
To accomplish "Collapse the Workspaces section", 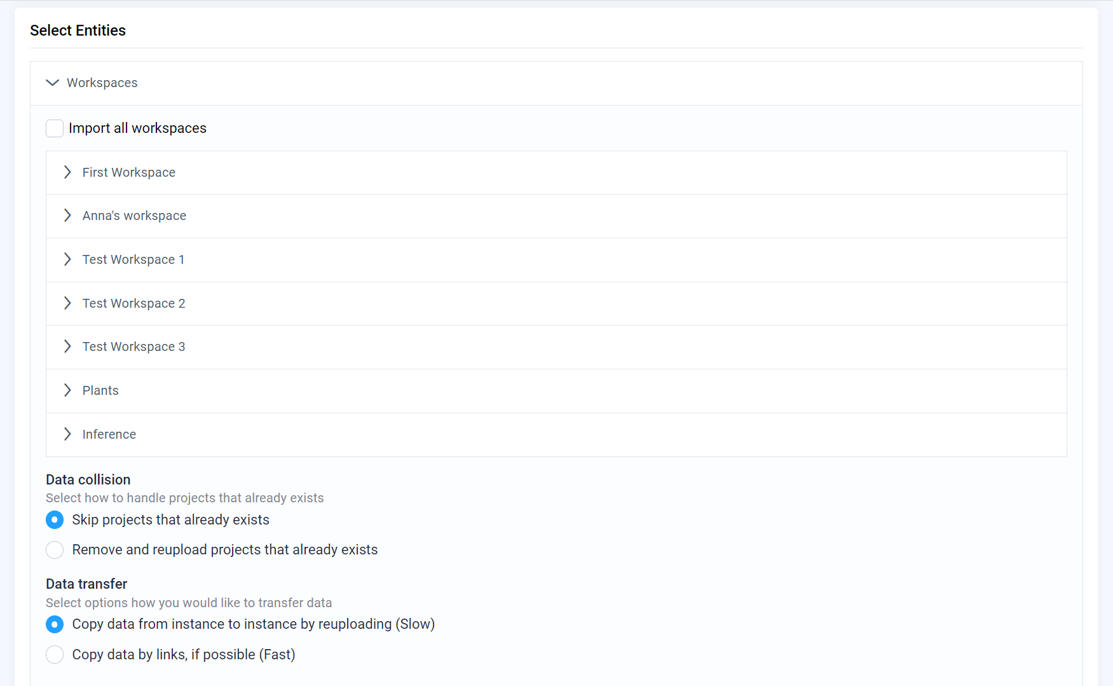I will pyautogui.click(x=52, y=83).
